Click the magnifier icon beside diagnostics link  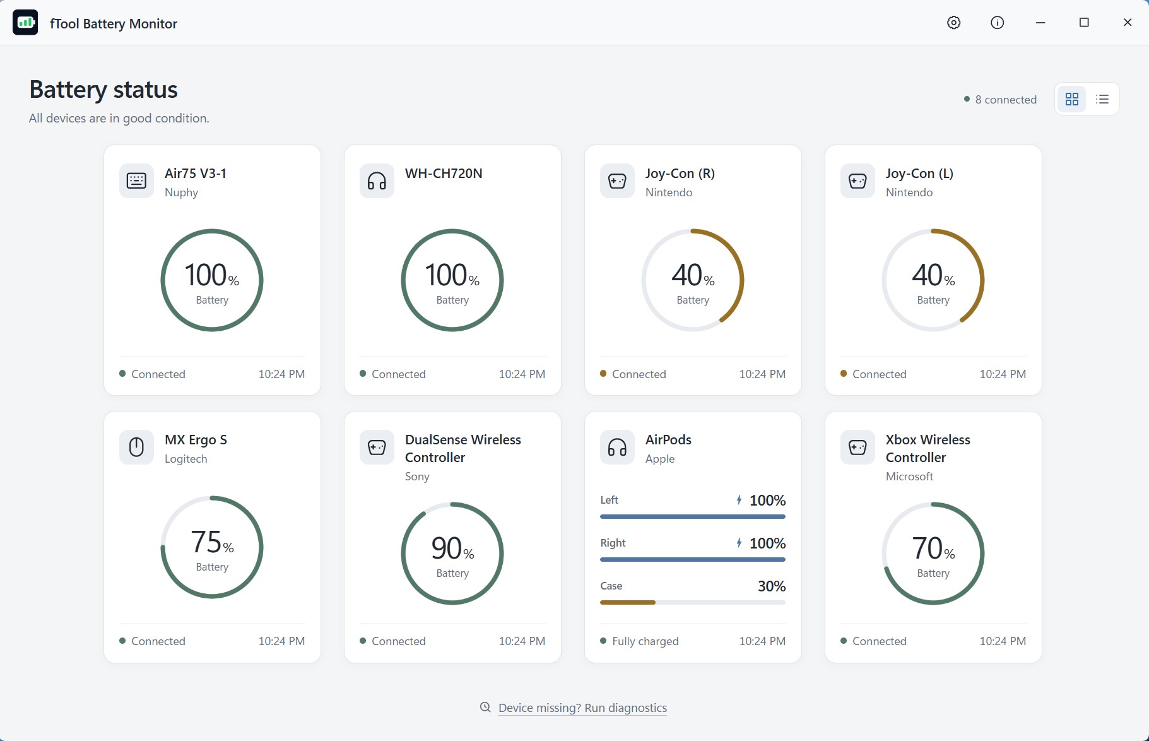pyautogui.click(x=485, y=707)
